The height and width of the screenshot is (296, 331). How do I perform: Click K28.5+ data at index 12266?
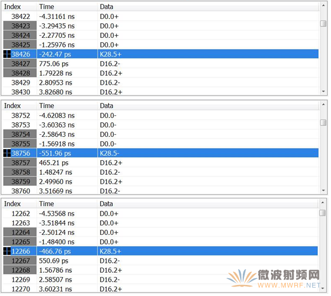point(110,251)
